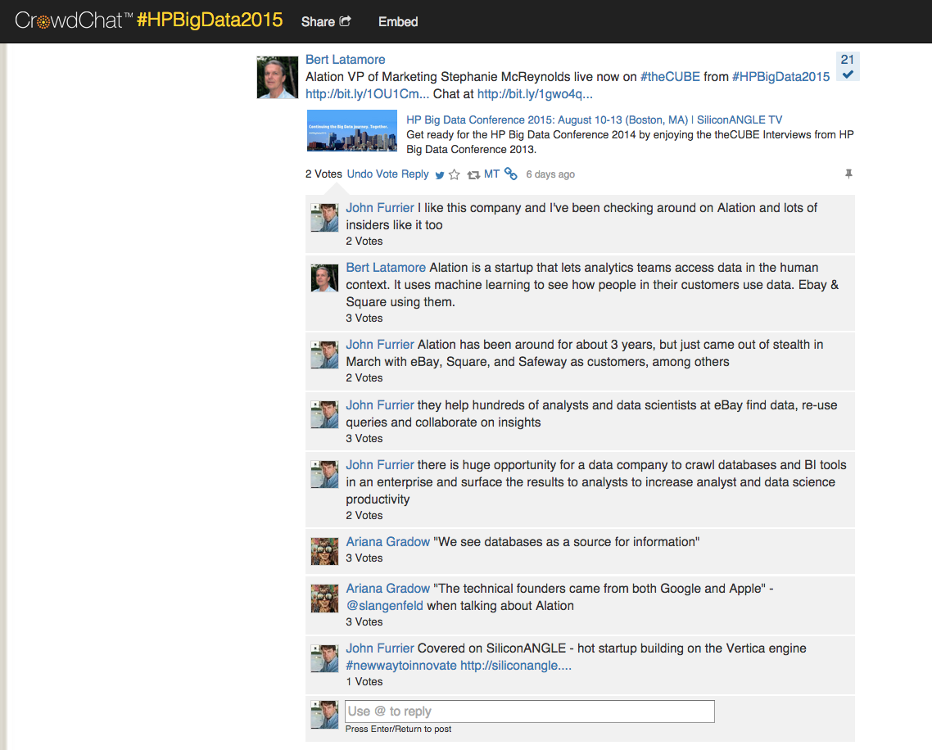Viewport: 932px width, 750px height.
Task: Open Bert Latamore name on 'Alation is a startup' reply
Action: (386, 268)
